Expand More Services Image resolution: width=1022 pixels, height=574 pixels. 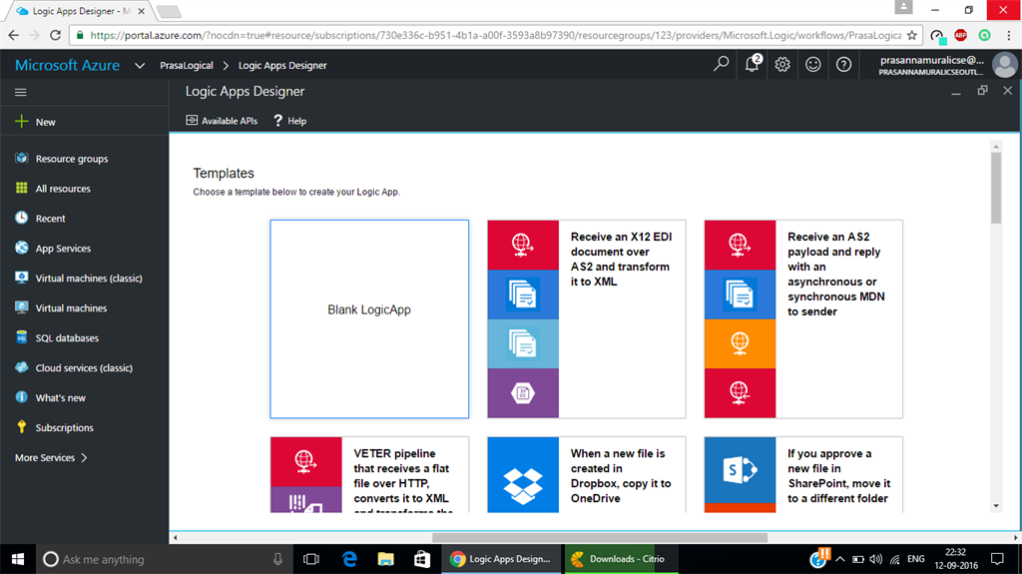coord(51,458)
